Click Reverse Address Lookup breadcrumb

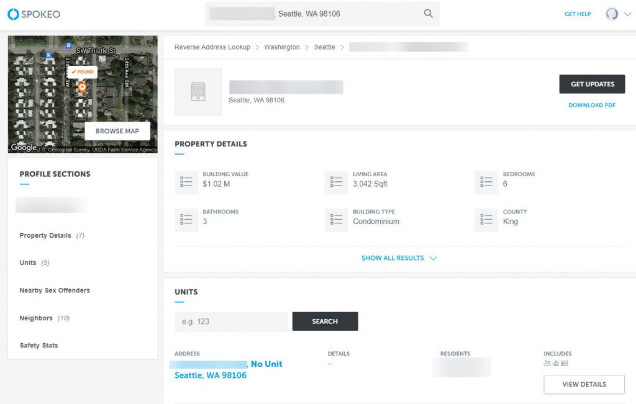coord(212,47)
